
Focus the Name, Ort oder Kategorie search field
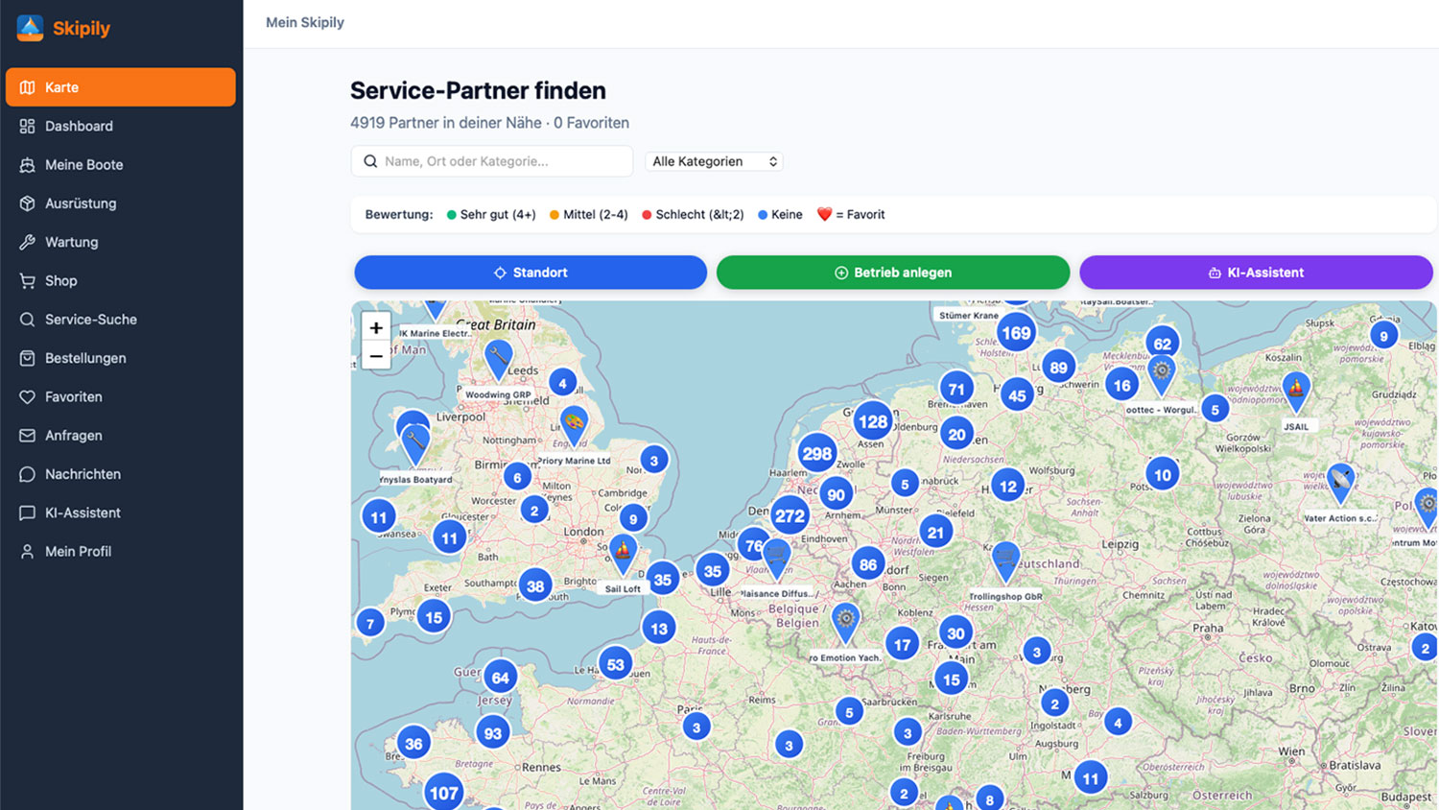coord(492,161)
